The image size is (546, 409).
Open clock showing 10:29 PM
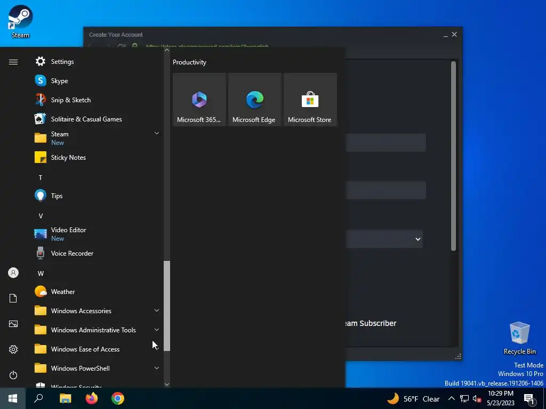(x=500, y=398)
